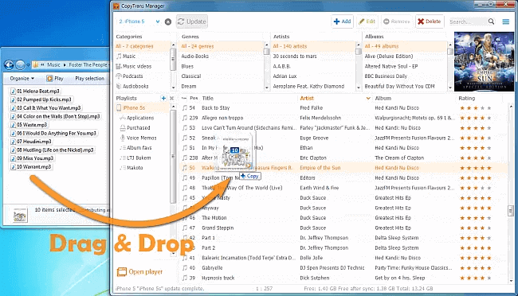Select BBC Business Daily album

coord(386,76)
